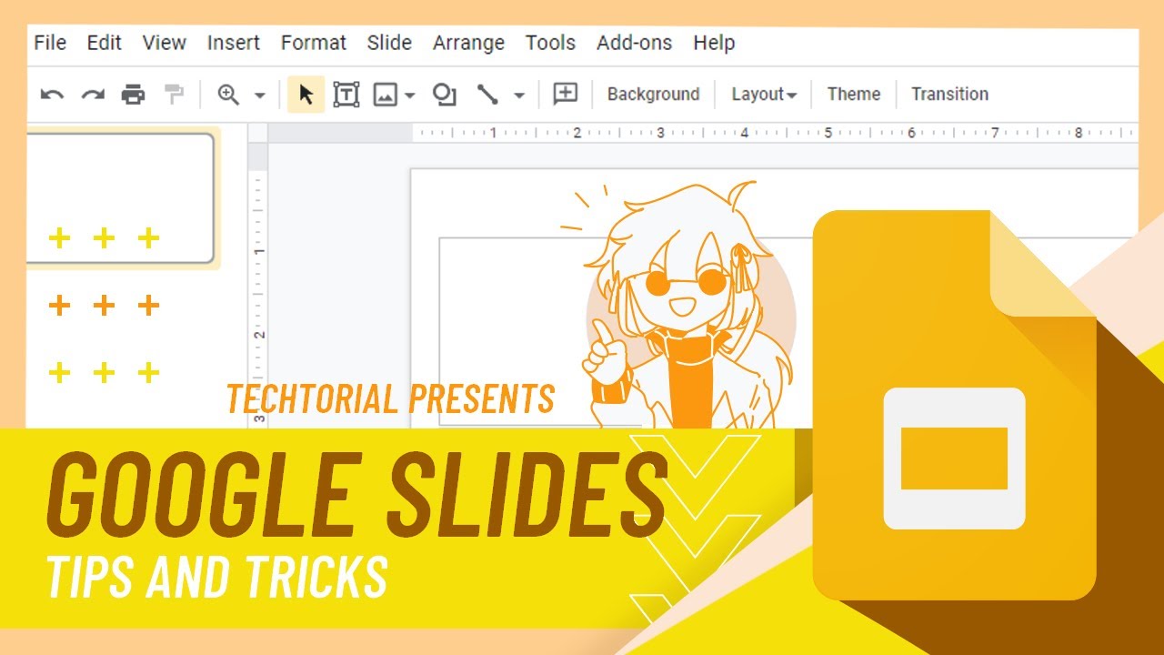Select the Shape tool icon
The image size is (1164, 655).
(x=444, y=95)
